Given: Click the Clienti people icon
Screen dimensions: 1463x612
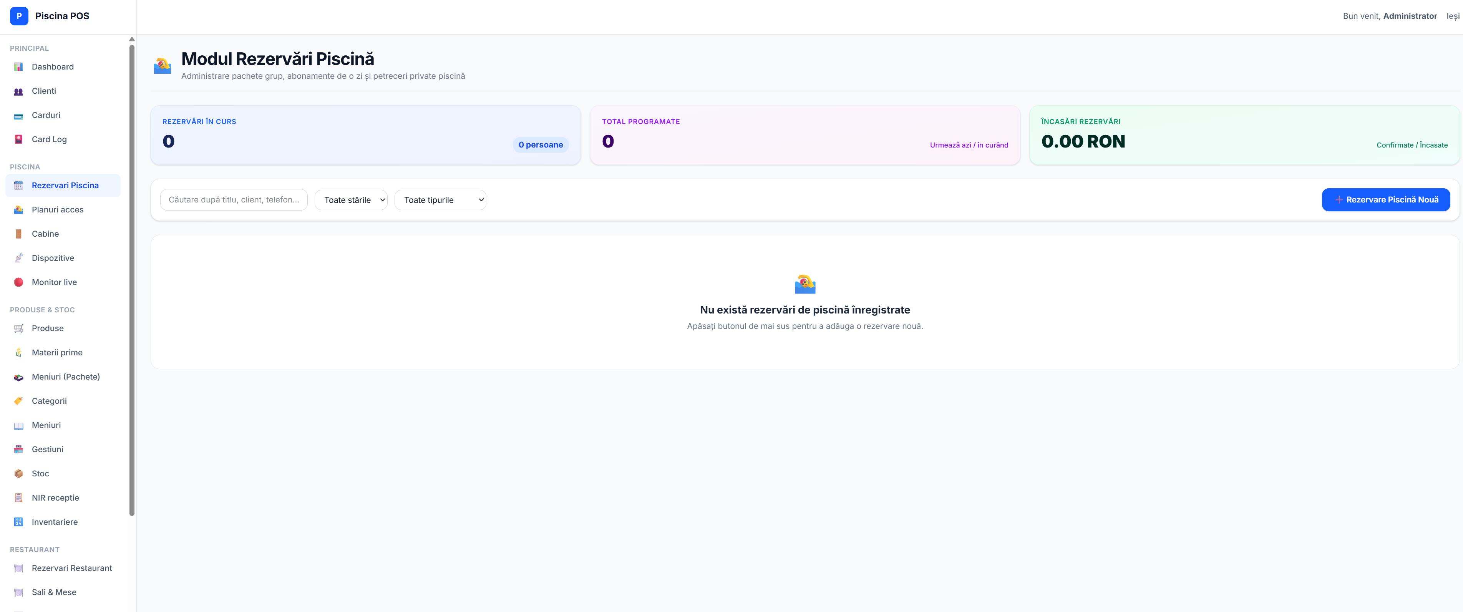Looking at the screenshot, I should click(19, 91).
